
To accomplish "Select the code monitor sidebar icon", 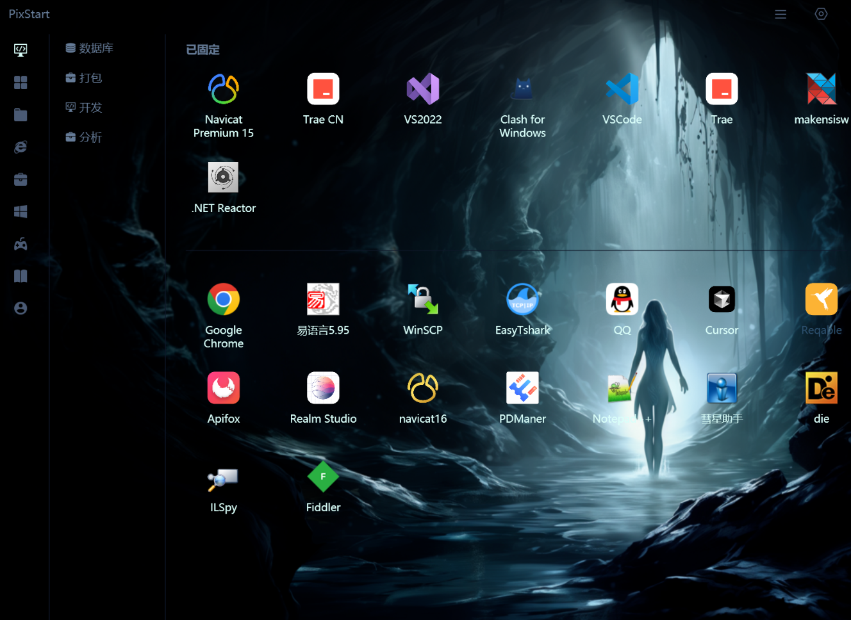I will pos(21,50).
